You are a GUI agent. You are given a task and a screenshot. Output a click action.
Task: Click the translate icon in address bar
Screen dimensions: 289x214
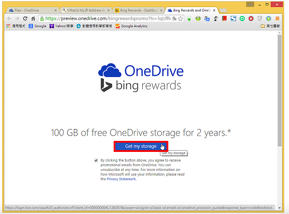[x=174, y=18]
